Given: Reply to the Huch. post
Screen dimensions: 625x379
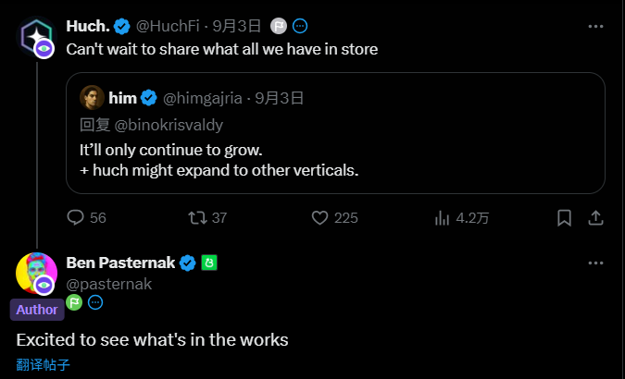Looking at the screenshot, I should 77,218.
